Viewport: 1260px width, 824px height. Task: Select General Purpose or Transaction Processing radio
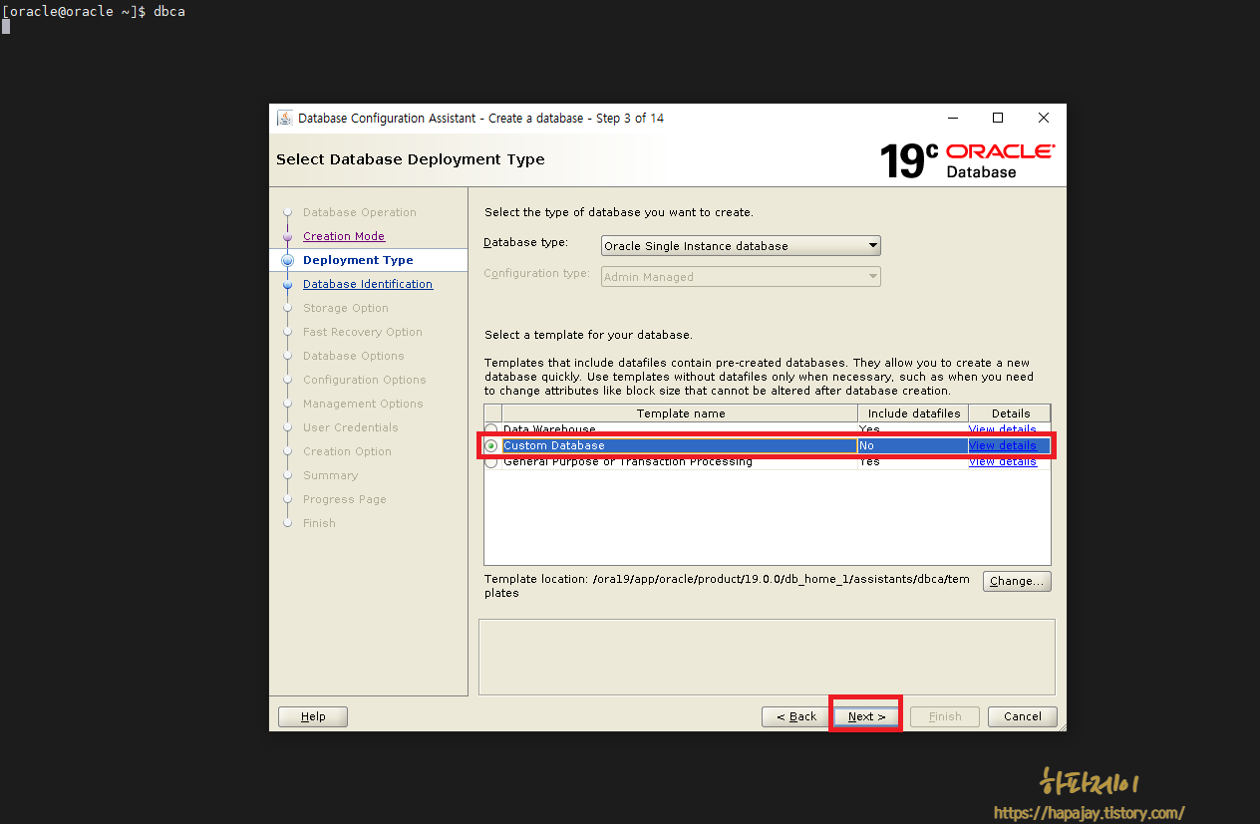pos(491,461)
